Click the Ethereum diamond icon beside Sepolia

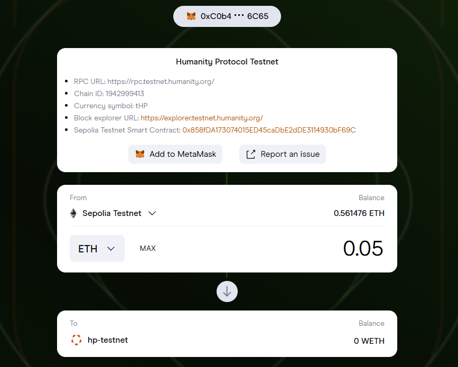click(x=73, y=213)
